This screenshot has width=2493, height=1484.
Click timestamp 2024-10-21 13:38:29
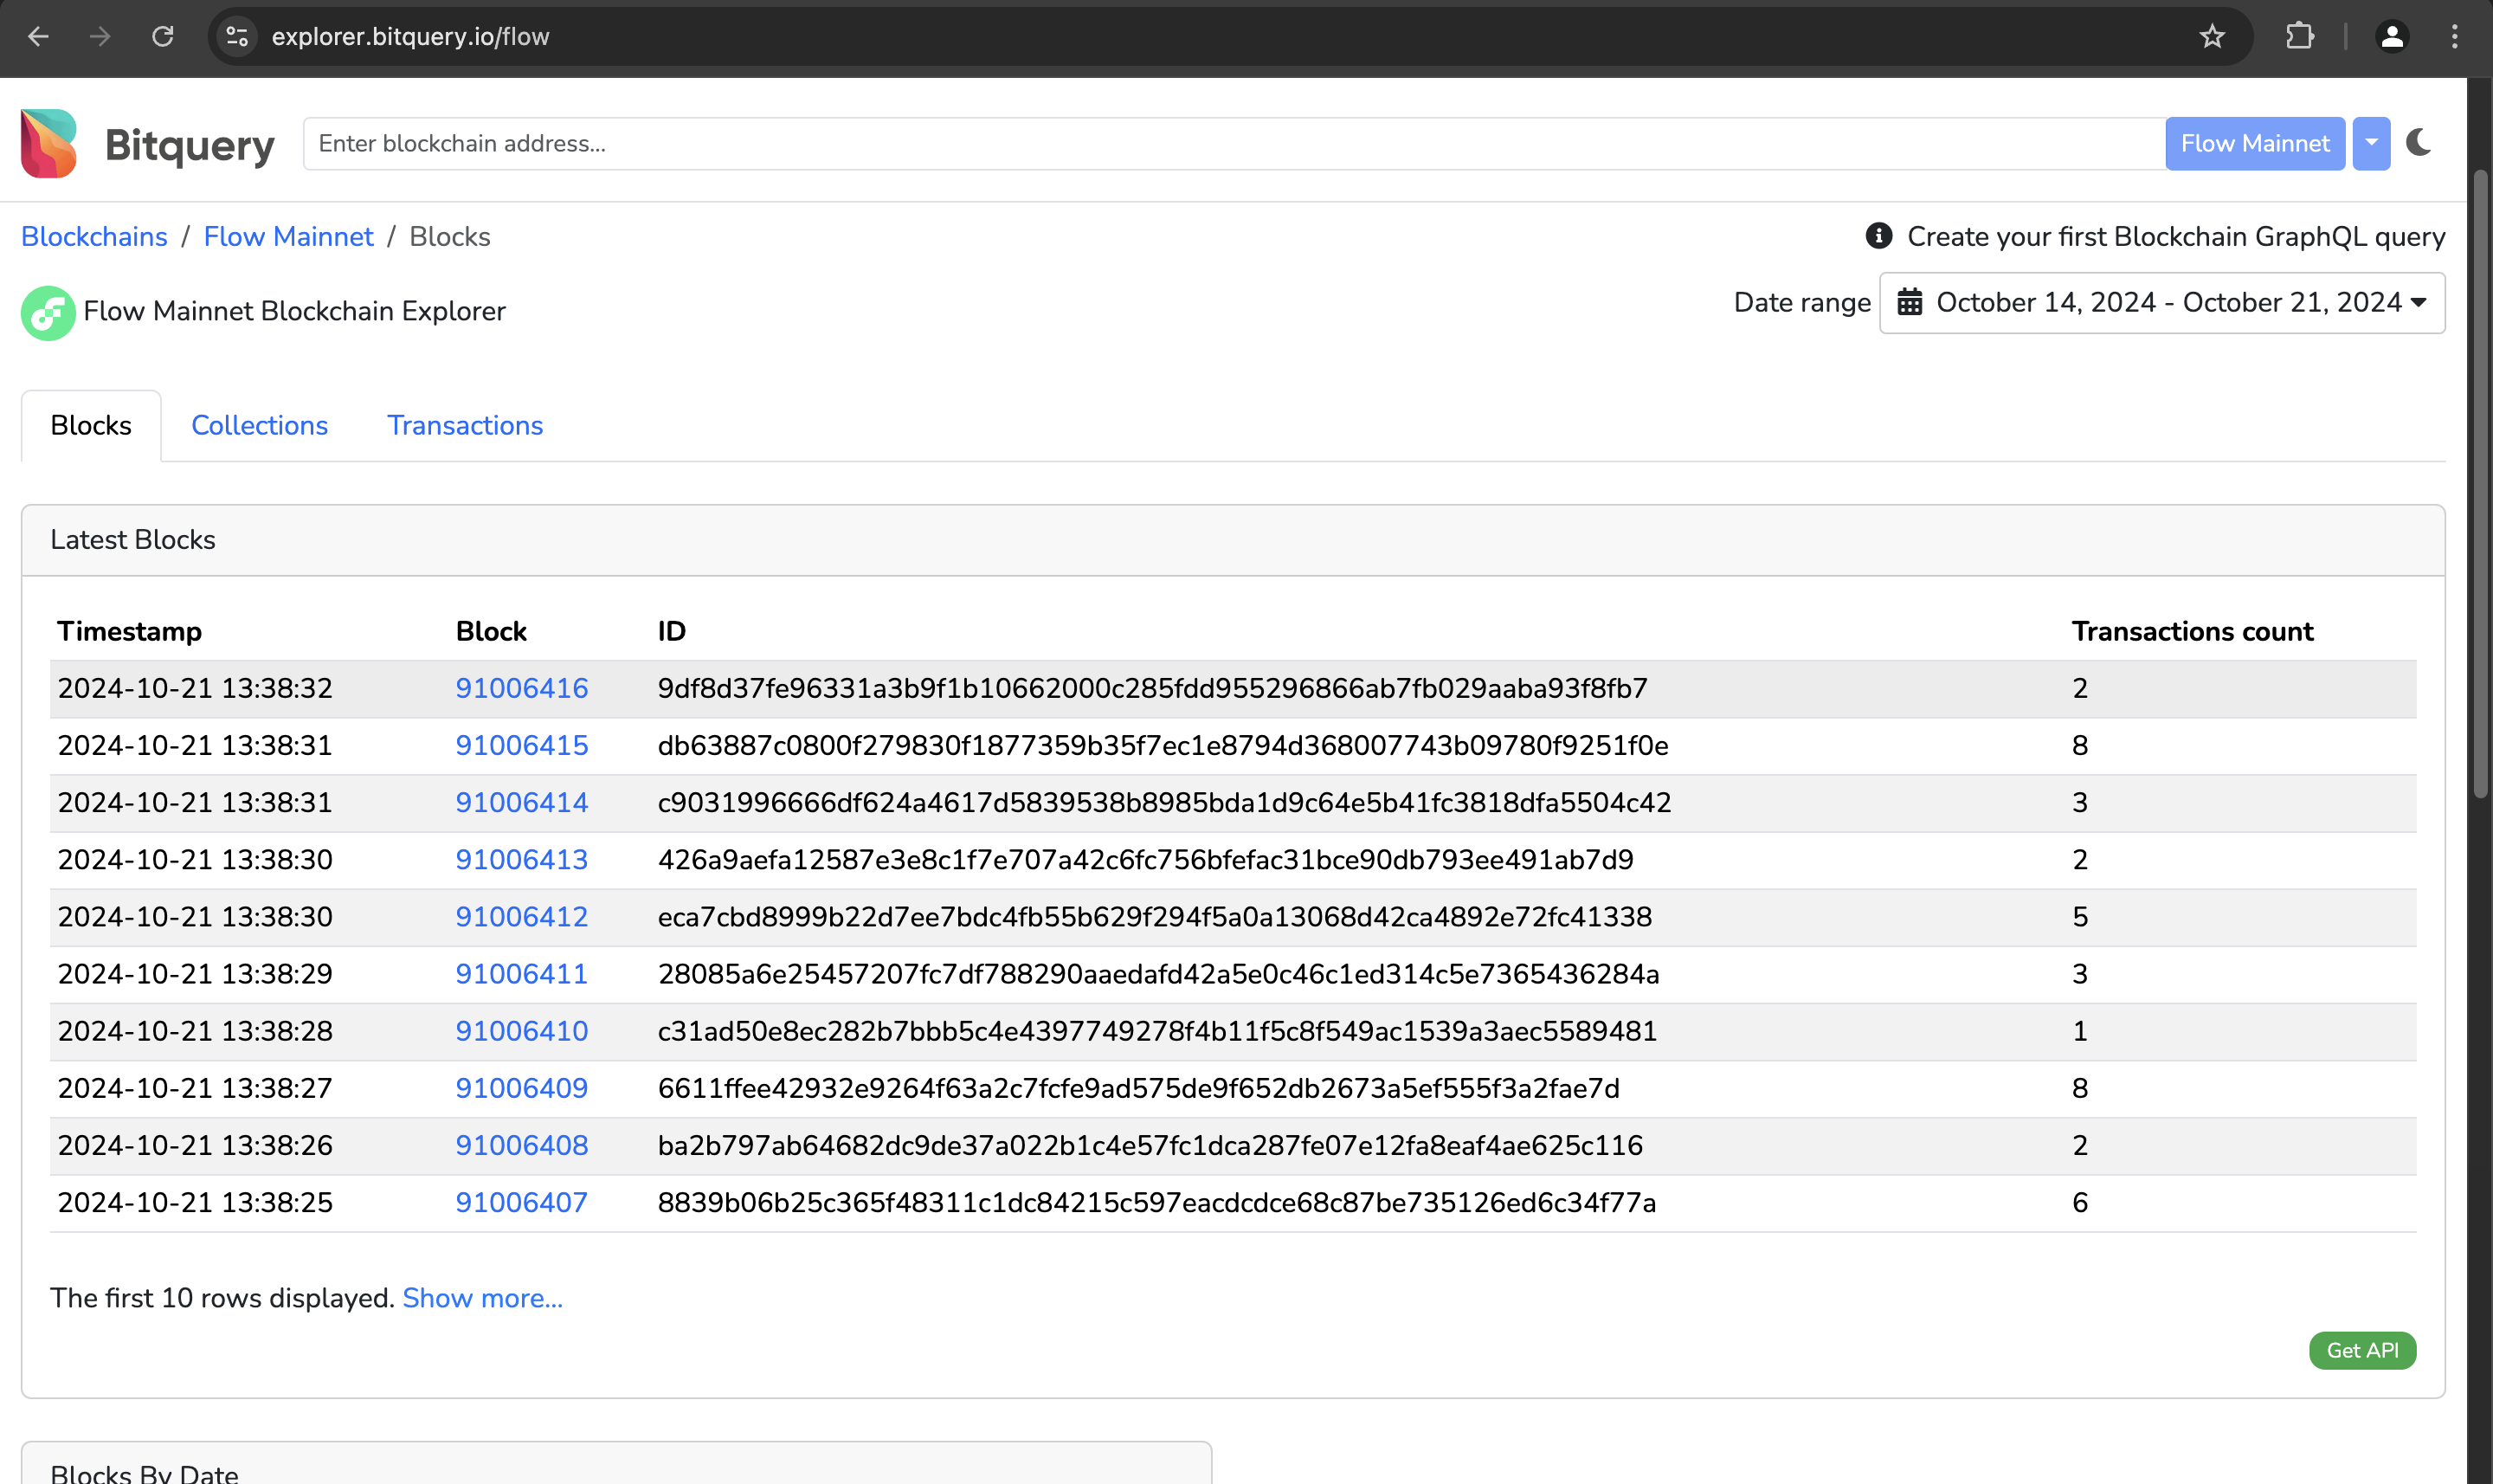195,974
